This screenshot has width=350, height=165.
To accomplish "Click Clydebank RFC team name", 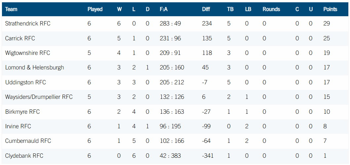I will [24, 156].
